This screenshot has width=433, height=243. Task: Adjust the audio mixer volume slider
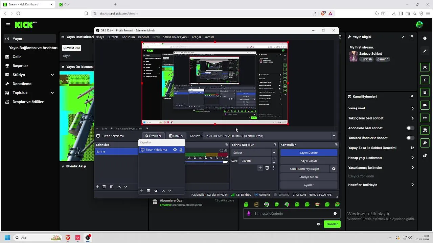(x=207, y=162)
